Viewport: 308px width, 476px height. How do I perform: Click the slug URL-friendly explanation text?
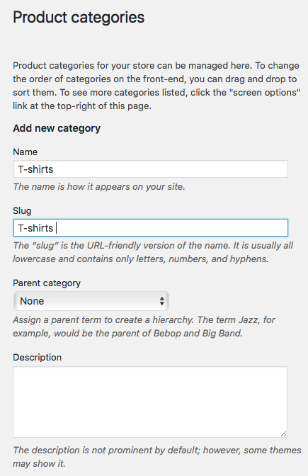click(x=153, y=252)
